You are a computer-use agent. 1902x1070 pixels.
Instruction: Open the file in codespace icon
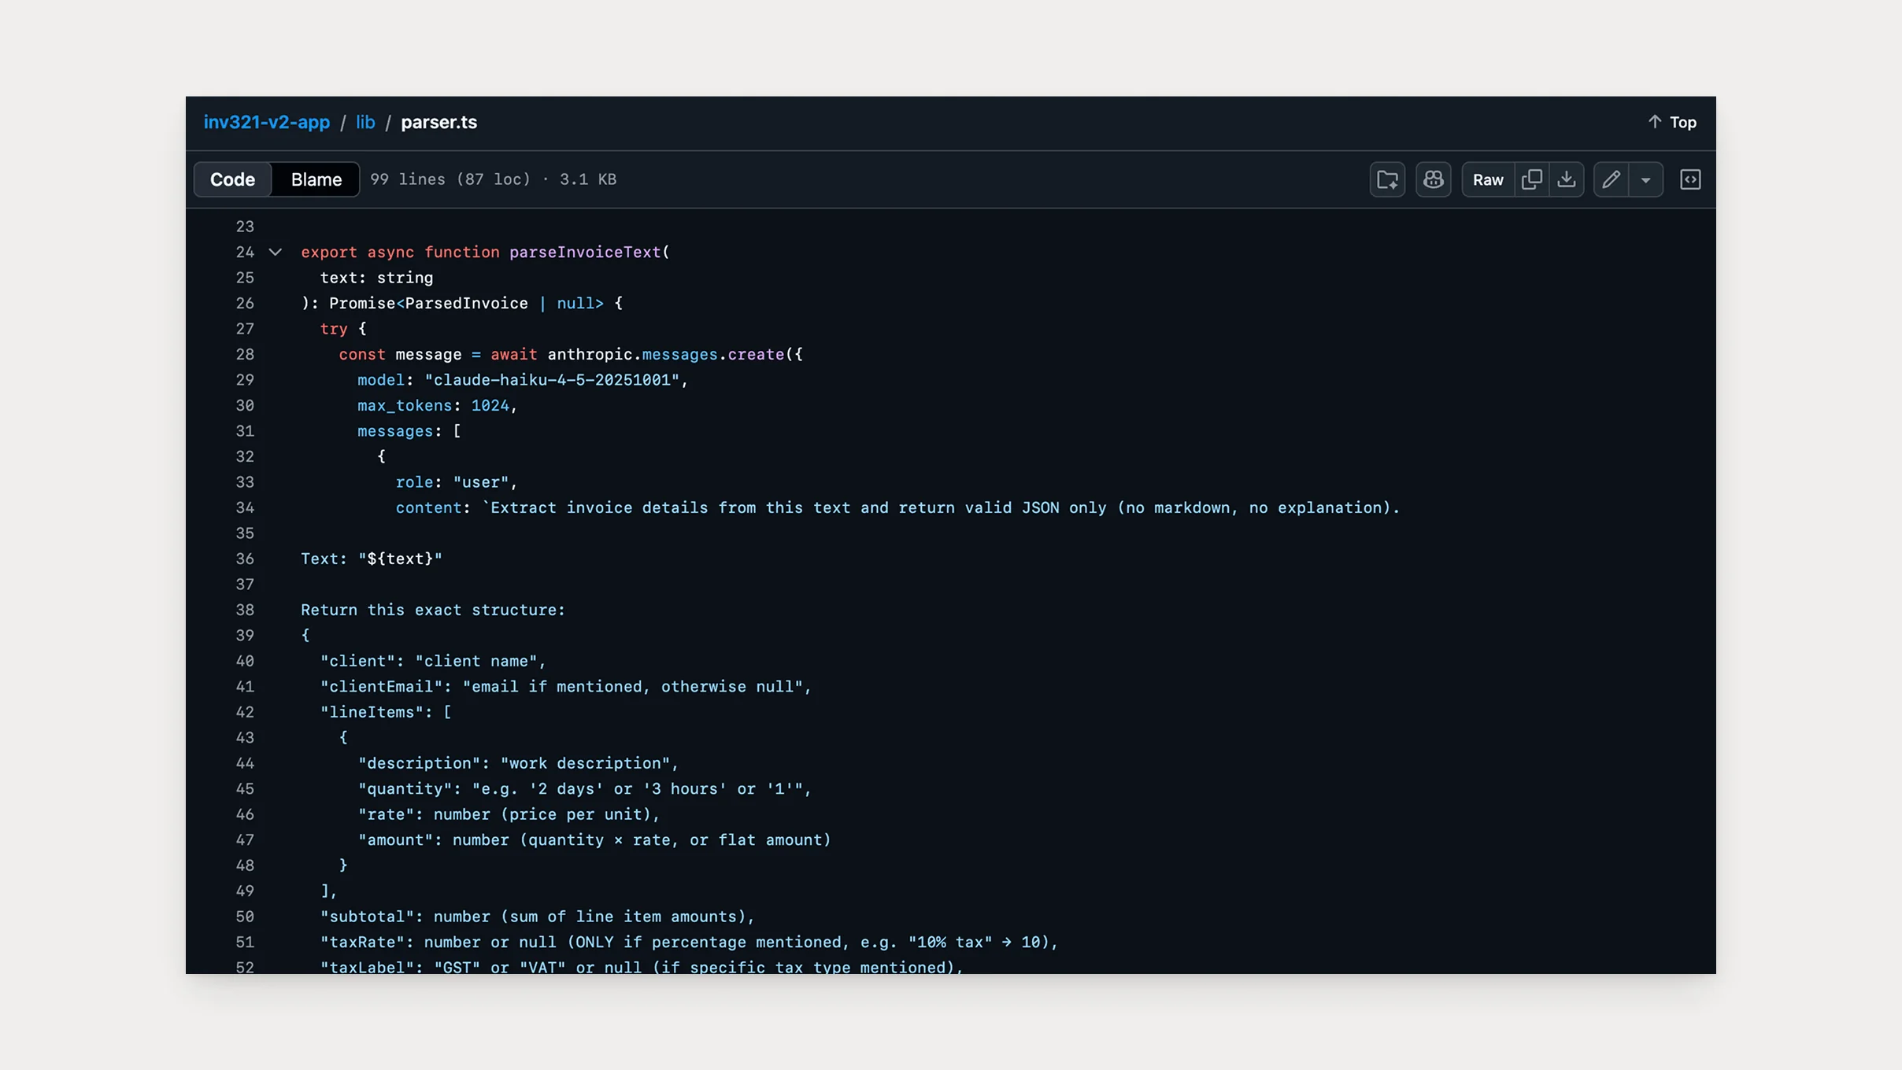(x=1387, y=179)
